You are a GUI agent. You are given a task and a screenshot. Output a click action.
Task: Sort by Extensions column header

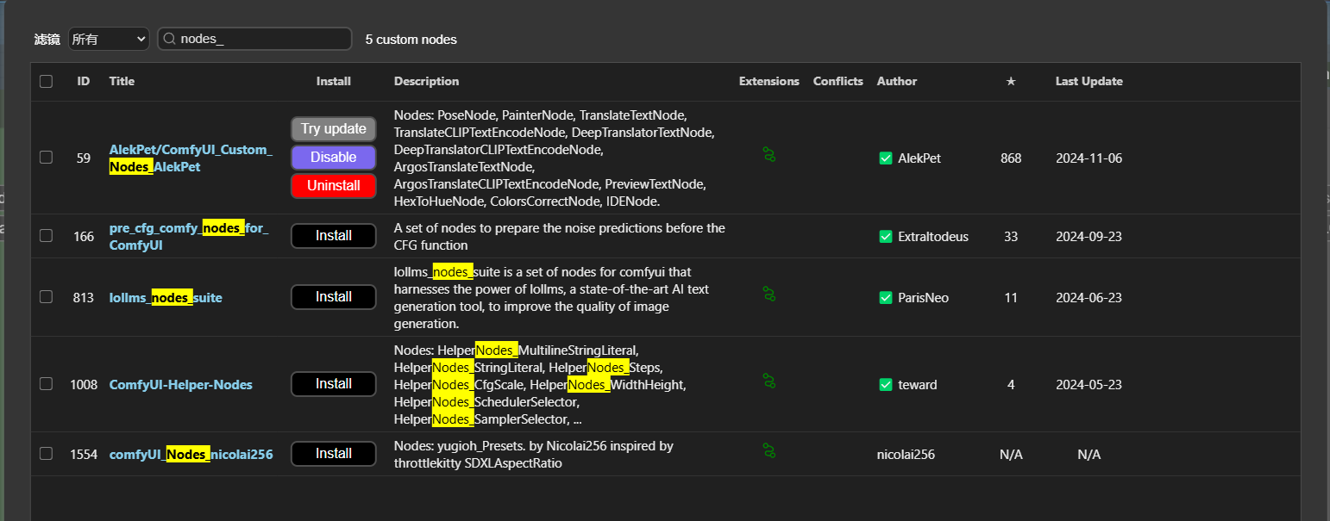click(x=769, y=81)
